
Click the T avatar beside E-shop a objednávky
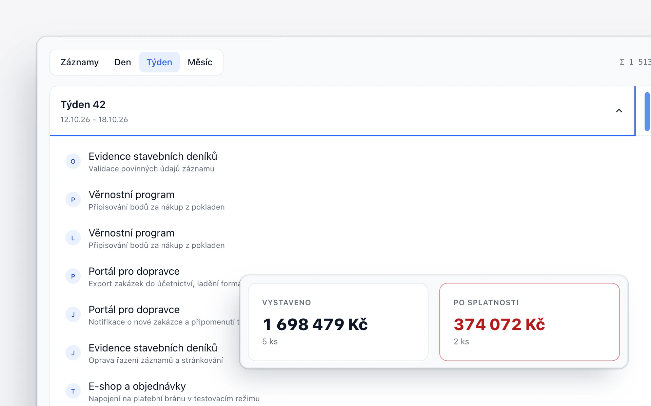(73, 391)
